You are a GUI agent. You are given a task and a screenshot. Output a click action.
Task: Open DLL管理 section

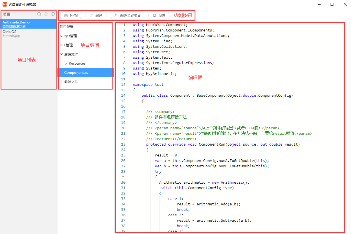[66, 45]
